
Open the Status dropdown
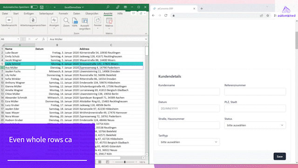point(255,125)
